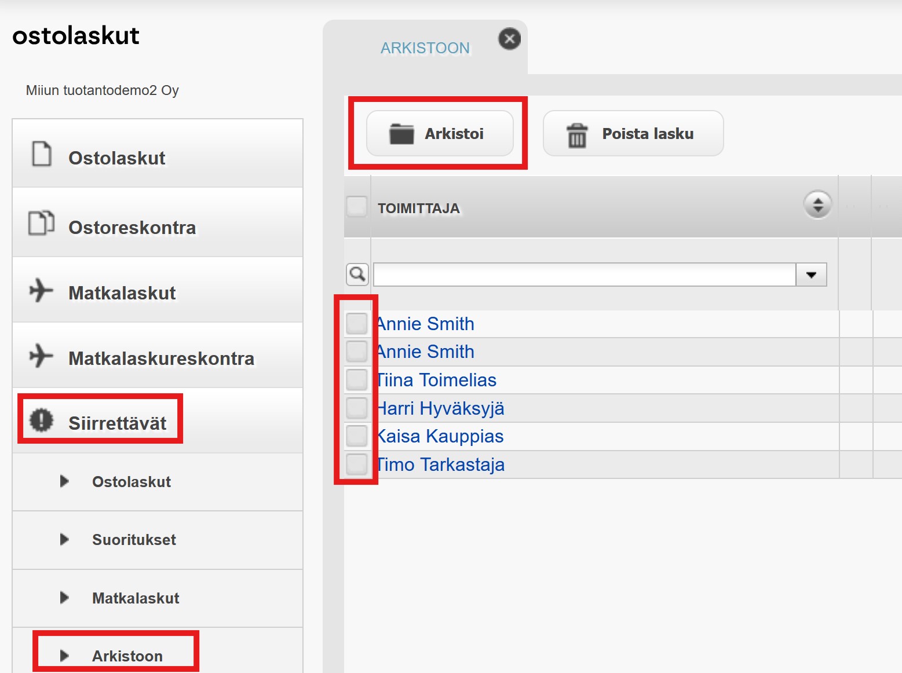Click the magnifier search icon under Toimittaja

point(357,274)
